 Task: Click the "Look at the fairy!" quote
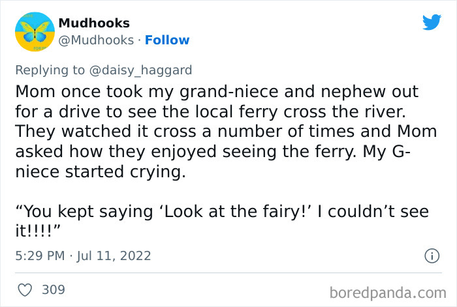coord(222,212)
